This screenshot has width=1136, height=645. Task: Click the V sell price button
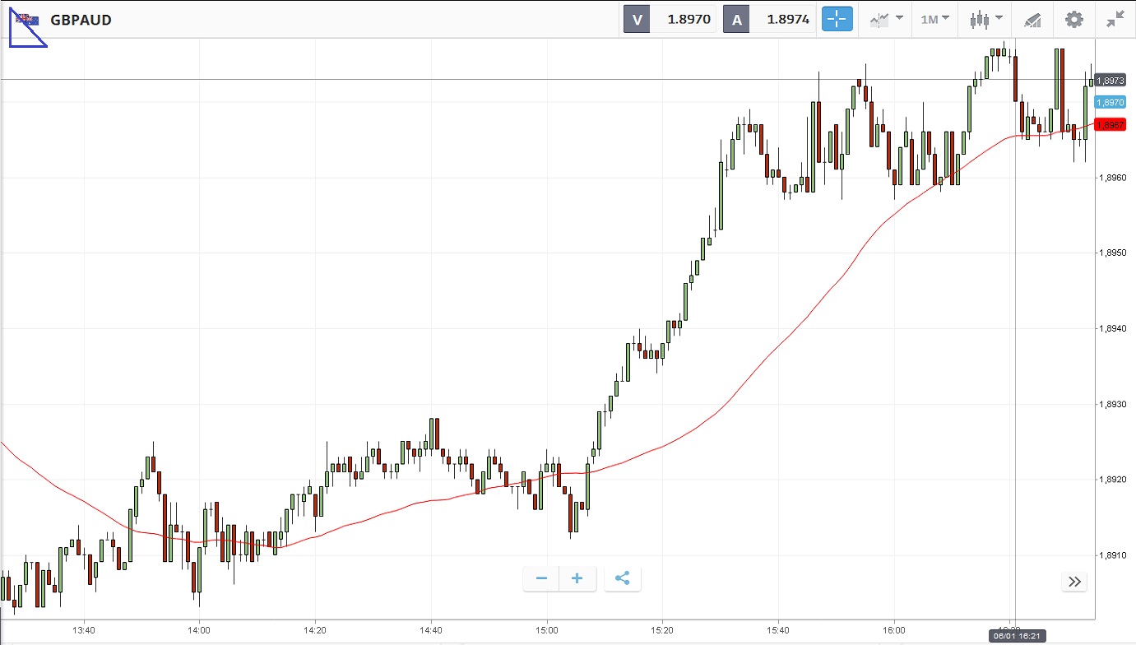pos(670,20)
